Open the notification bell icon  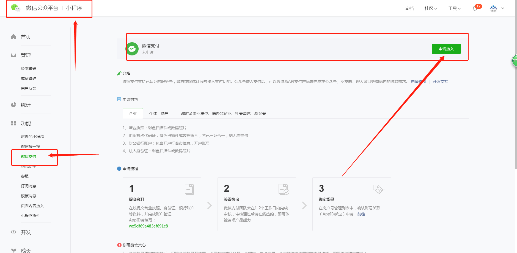pos(475,8)
